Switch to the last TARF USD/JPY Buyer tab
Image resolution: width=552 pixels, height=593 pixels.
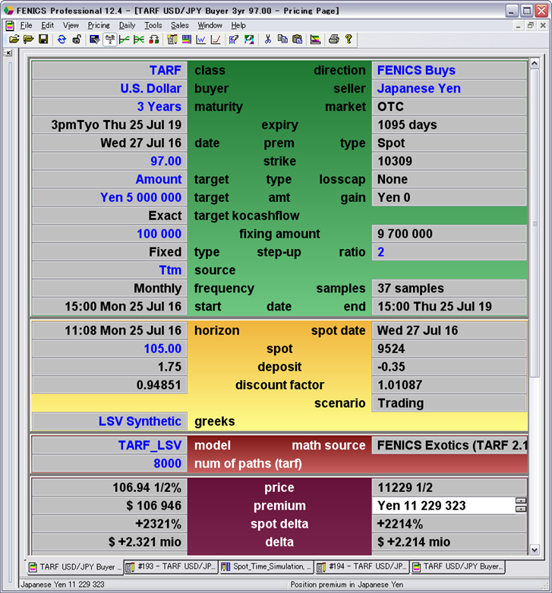point(458,566)
